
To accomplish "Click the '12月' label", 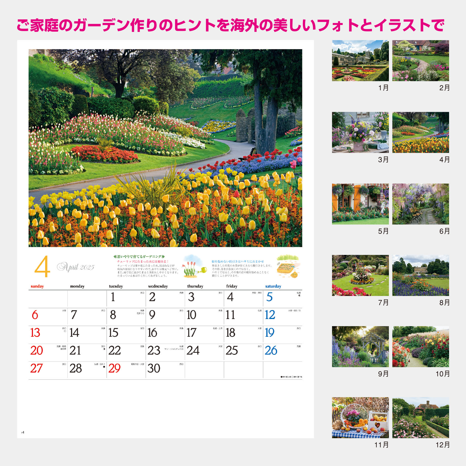I will click(x=443, y=445).
